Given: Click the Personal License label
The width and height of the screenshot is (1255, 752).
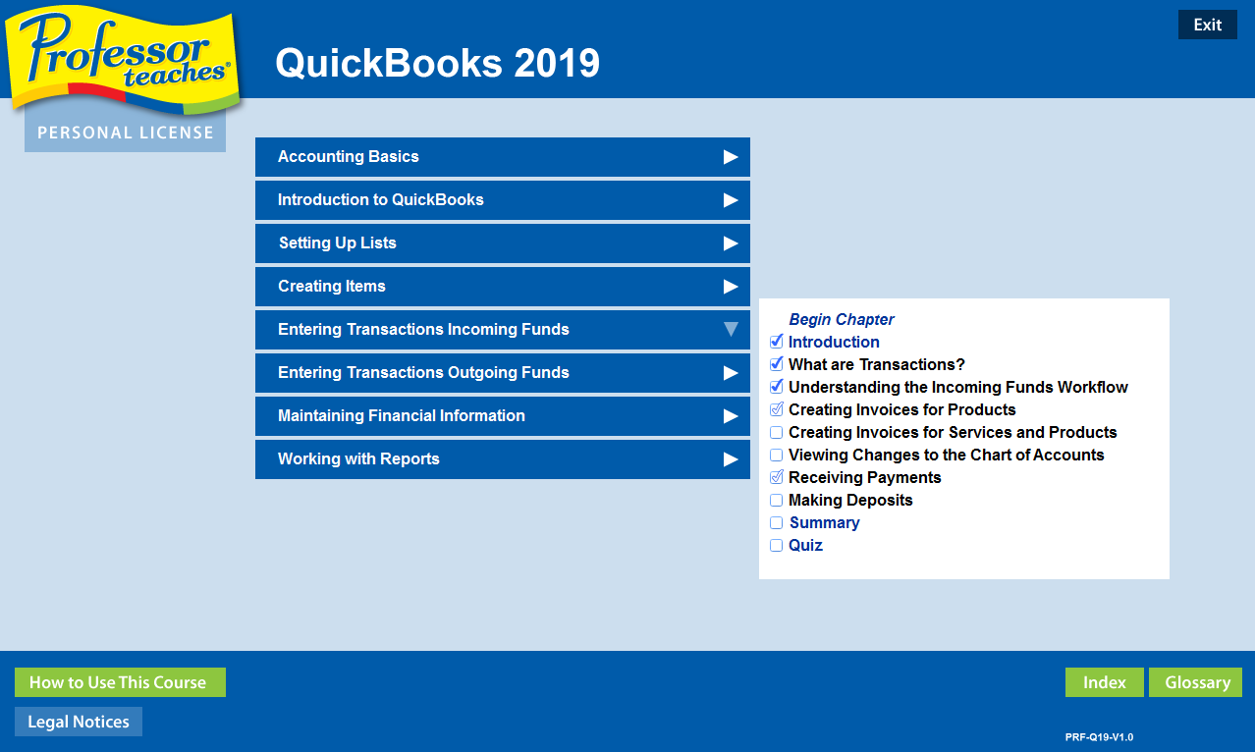Looking at the screenshot, I should click(125, 133).
